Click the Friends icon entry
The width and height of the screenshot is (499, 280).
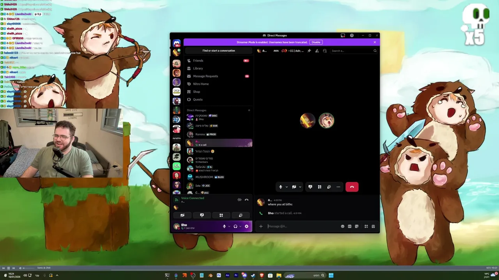click(218, 61)
